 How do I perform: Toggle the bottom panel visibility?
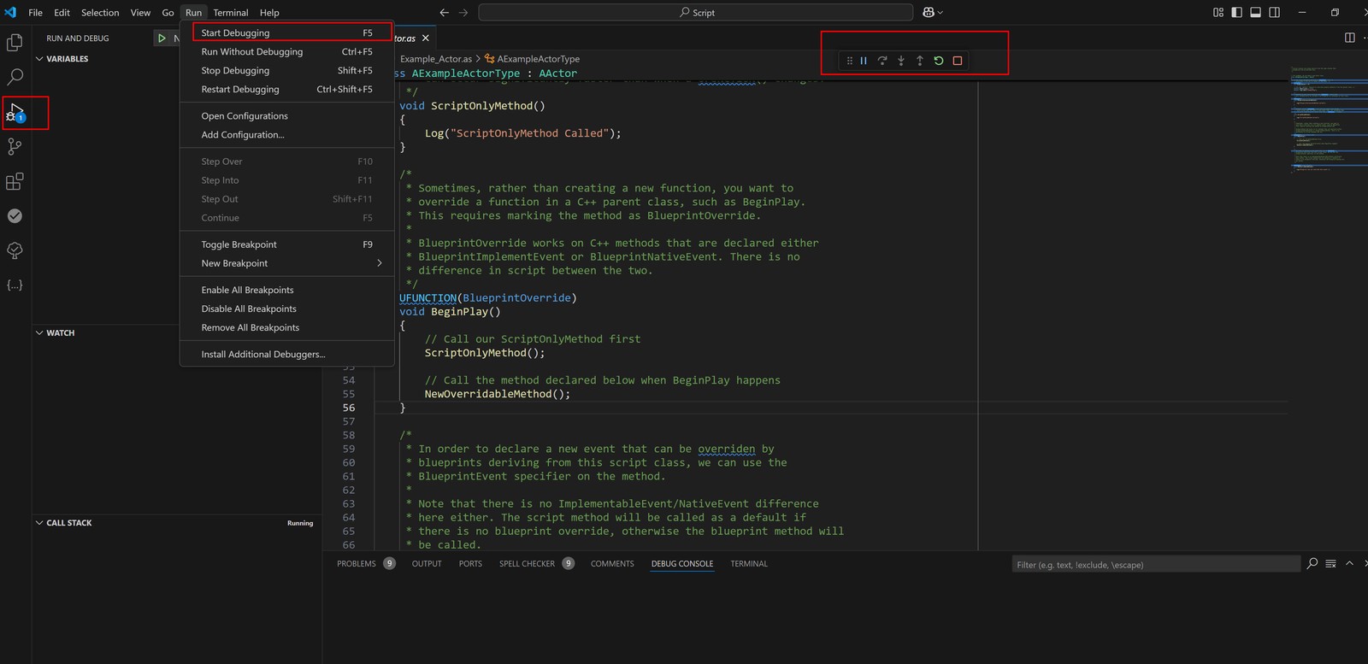pyautogui.click(x=1256, y=13)
